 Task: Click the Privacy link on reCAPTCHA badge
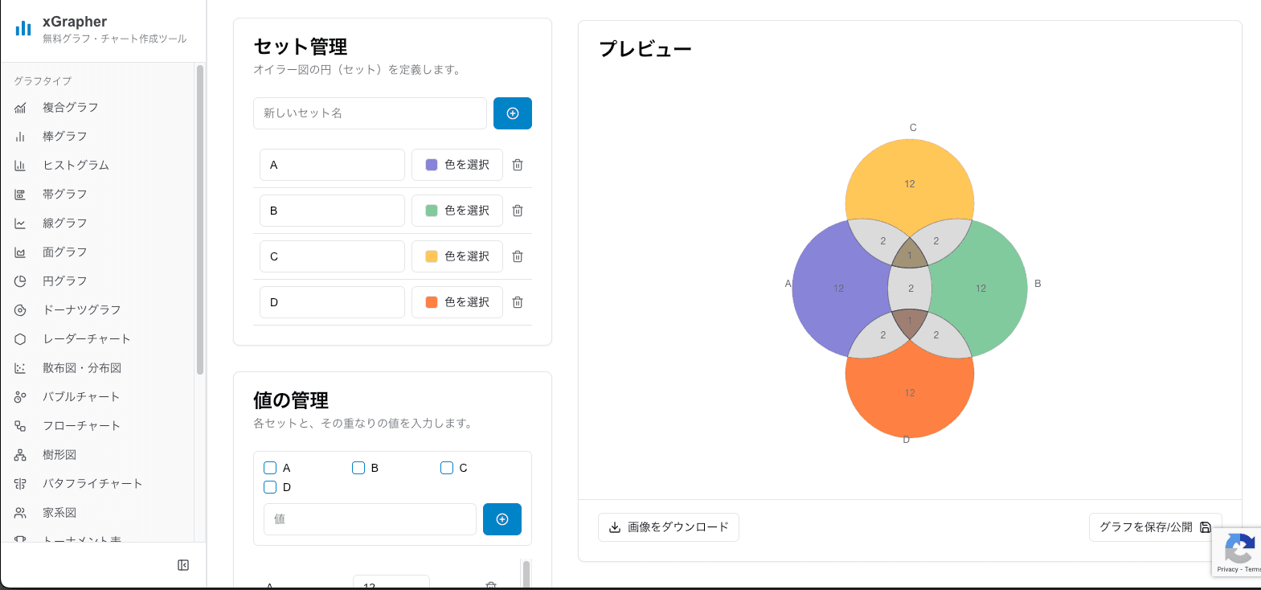[x=1227, y=570]
